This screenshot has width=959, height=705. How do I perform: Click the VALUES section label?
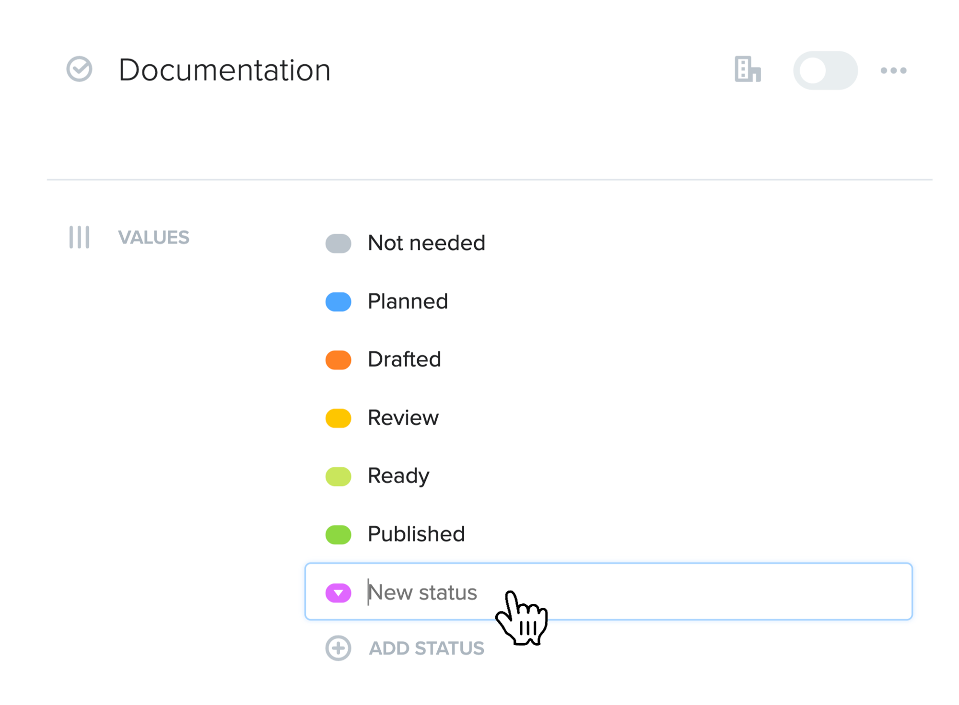(153, 237)
